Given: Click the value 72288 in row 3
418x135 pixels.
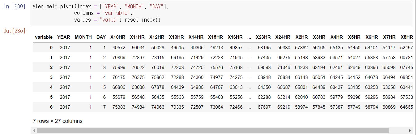Looking at the screenshot, I should (177, 77).
